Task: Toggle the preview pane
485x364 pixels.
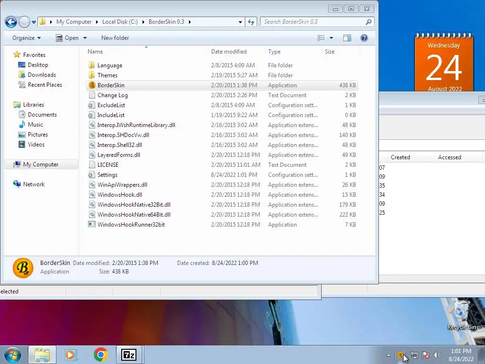Action: (347, 38)
